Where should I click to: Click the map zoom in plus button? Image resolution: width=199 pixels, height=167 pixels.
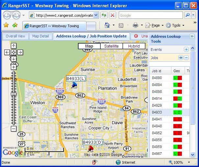(13, 67)
